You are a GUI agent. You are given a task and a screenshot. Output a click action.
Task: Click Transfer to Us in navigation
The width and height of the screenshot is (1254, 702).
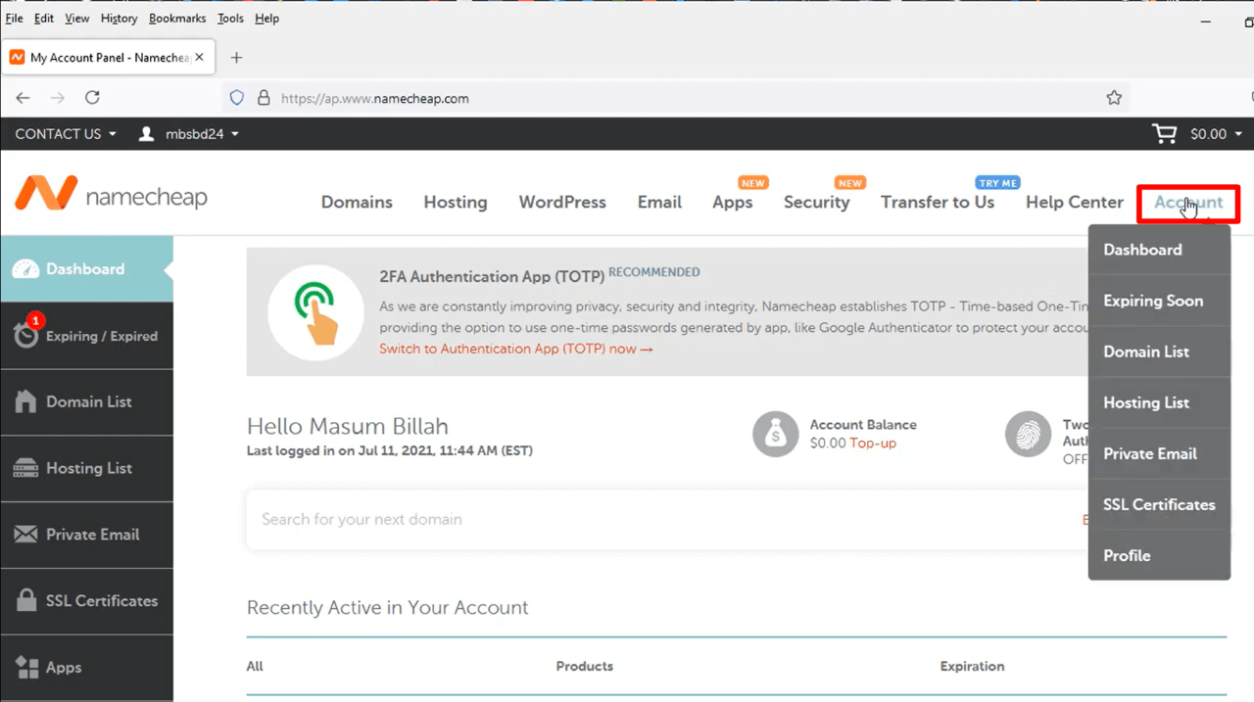pyautogui.click(x=938, y=203)
